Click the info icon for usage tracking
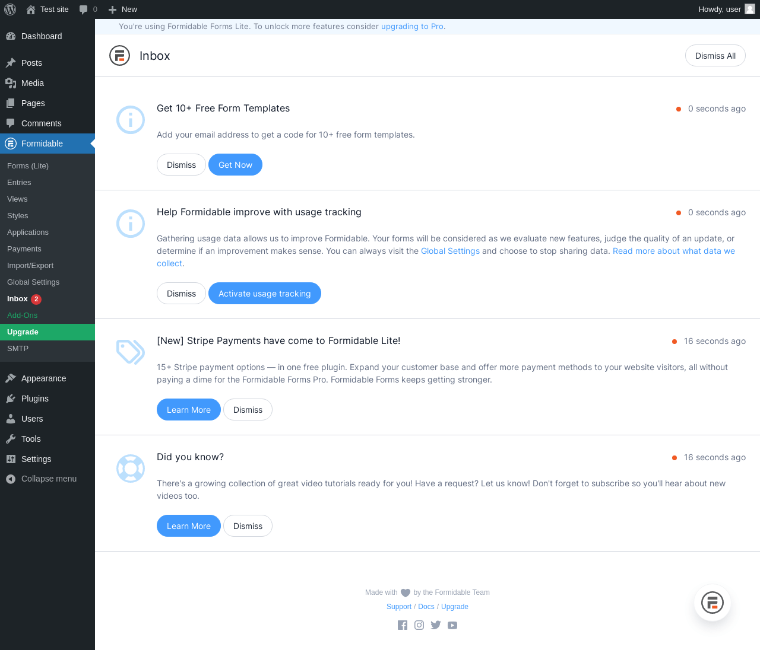 131,224
